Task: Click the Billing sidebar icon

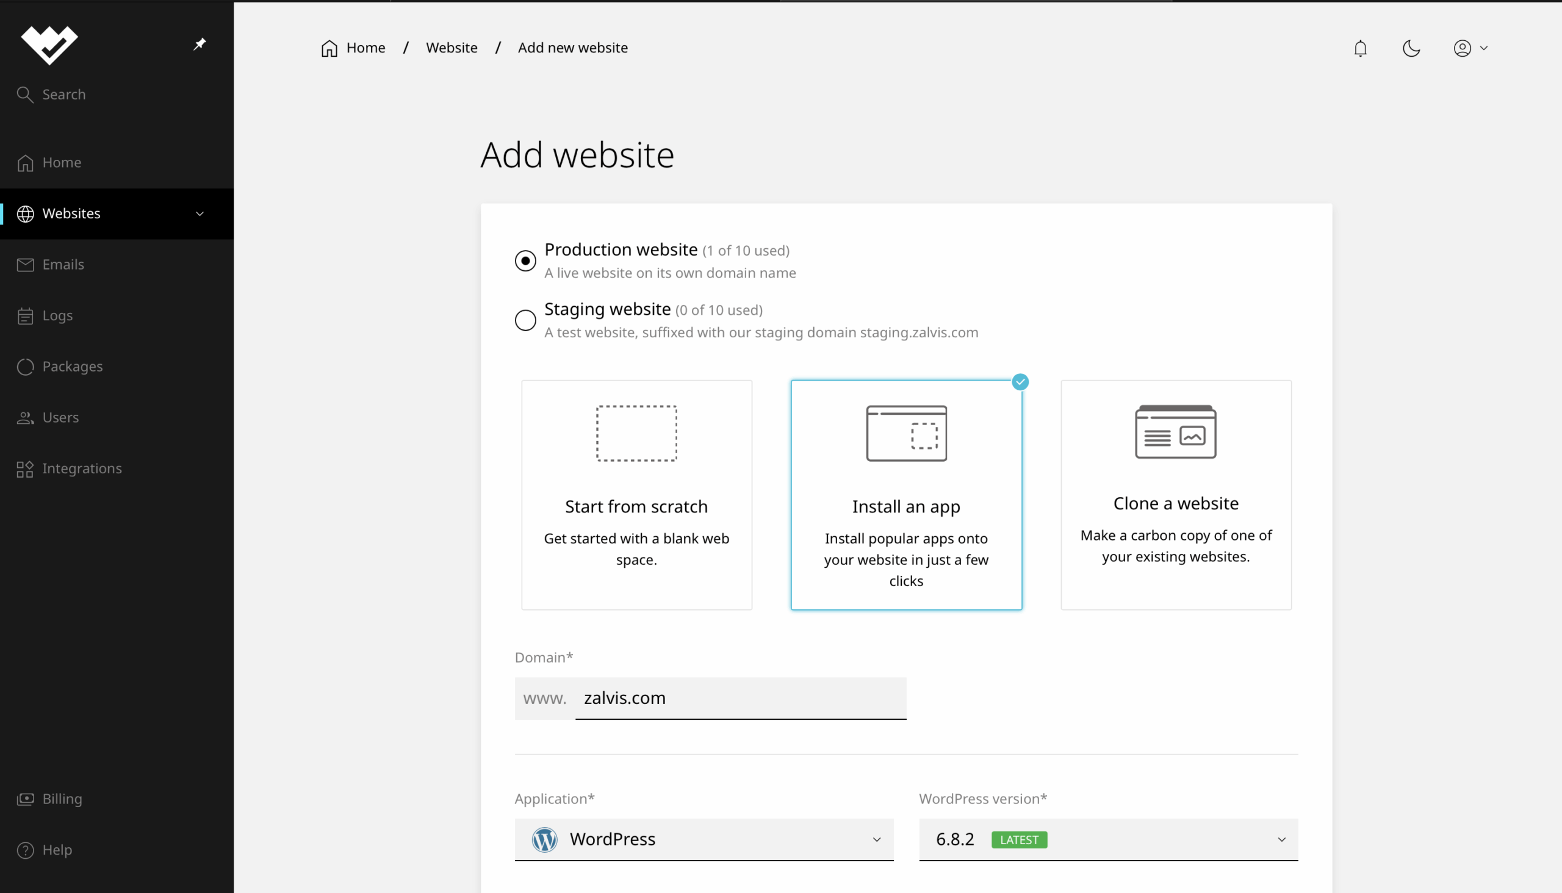Action: [x=25, y=799]
